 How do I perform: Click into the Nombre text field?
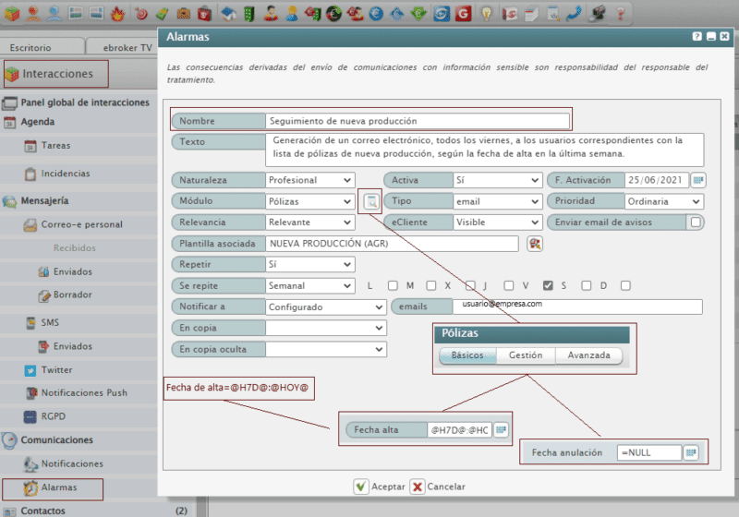tap(416, 121)
